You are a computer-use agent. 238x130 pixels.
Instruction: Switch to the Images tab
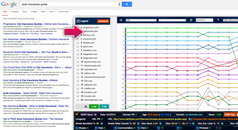[x=34, y=12]
